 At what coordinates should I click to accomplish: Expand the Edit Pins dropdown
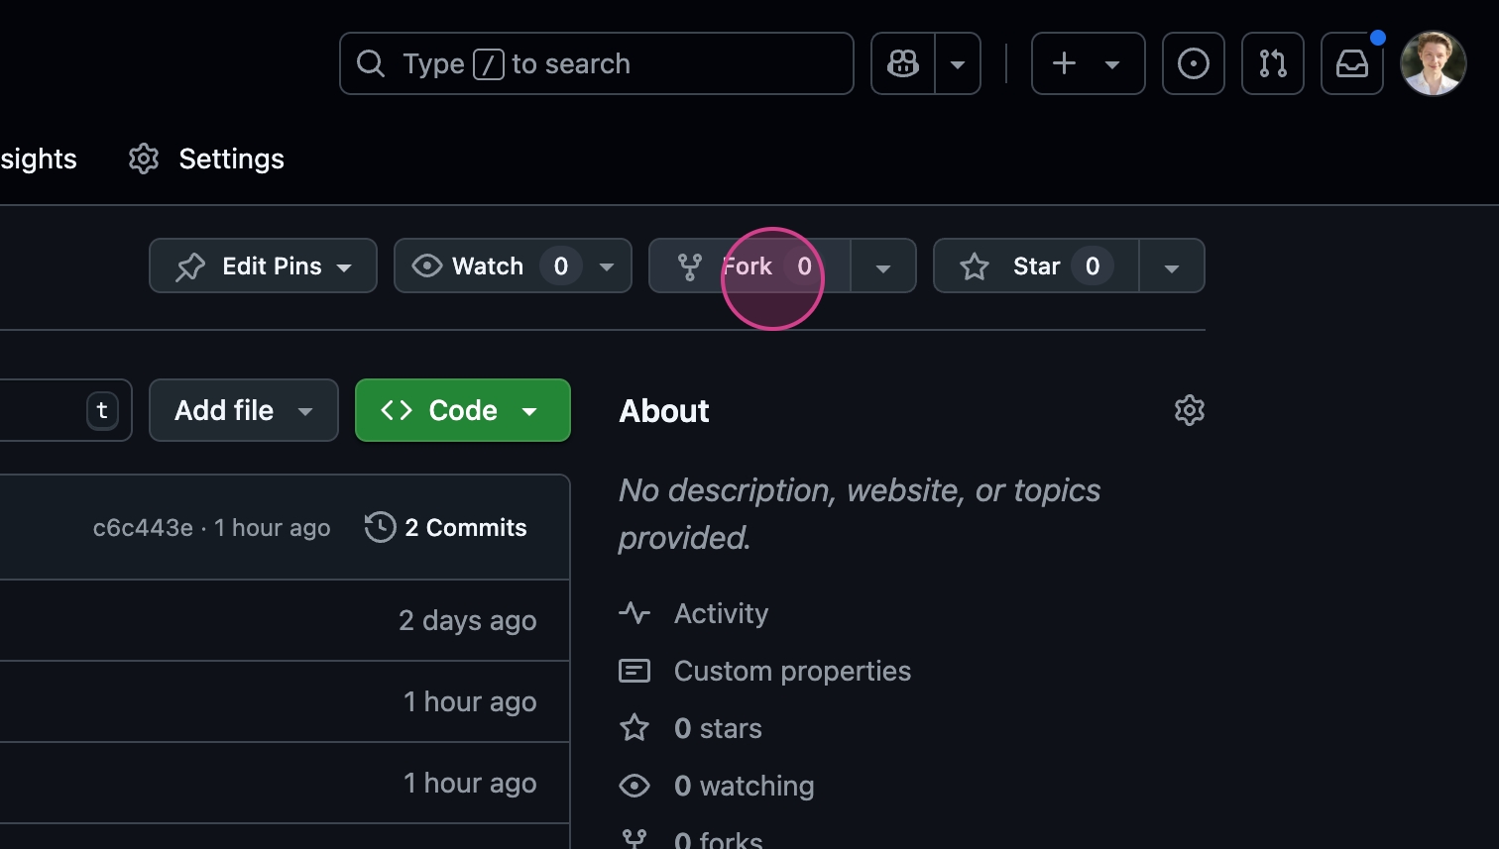point(263,265)
